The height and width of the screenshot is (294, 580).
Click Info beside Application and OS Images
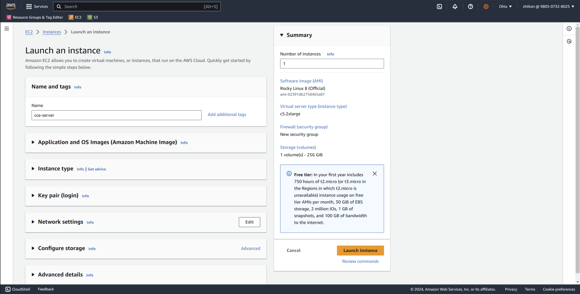[184, 143]
